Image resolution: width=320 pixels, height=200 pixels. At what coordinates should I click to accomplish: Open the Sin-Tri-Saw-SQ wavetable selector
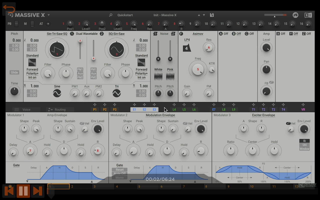(57, 34)
